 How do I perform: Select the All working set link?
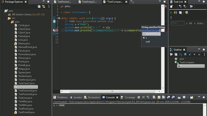[190, 23]
